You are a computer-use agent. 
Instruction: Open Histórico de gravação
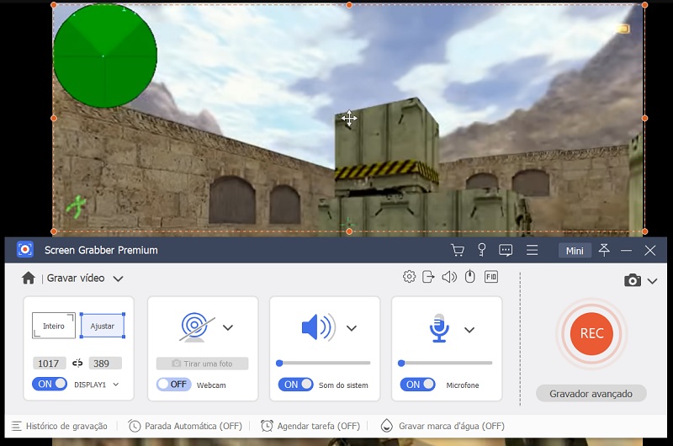[59, 426]
